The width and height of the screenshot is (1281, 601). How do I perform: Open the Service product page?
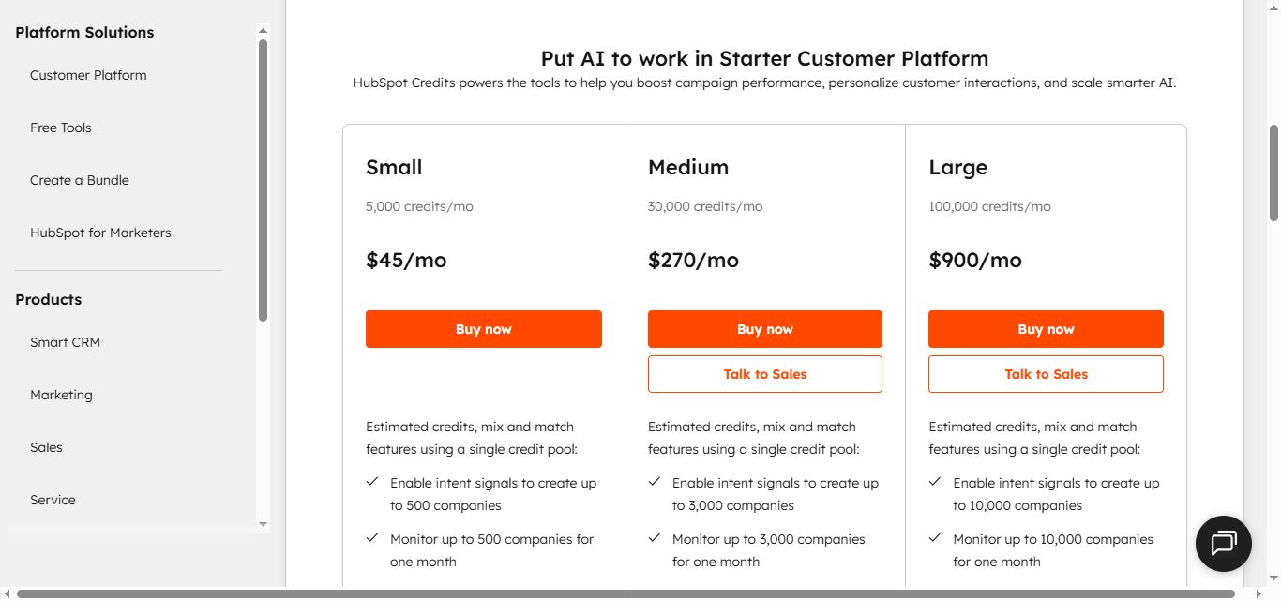point(53,500)
